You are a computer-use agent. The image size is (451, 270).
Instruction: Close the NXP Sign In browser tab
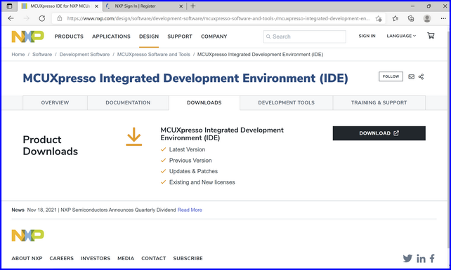(x=181, y=6)
